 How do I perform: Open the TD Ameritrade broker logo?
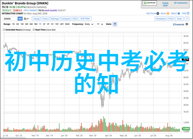(150, 3)
